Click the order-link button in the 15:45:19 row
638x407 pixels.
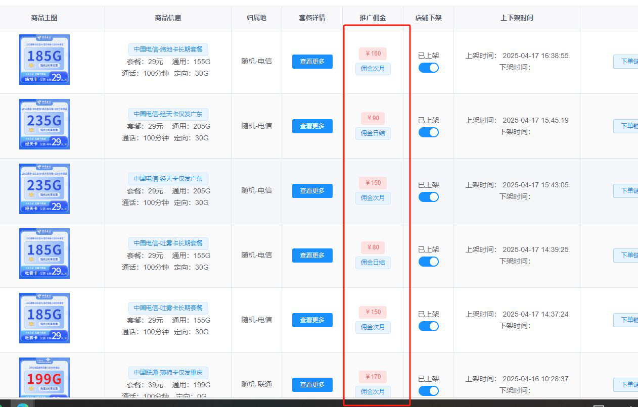(x=626, y=126)
